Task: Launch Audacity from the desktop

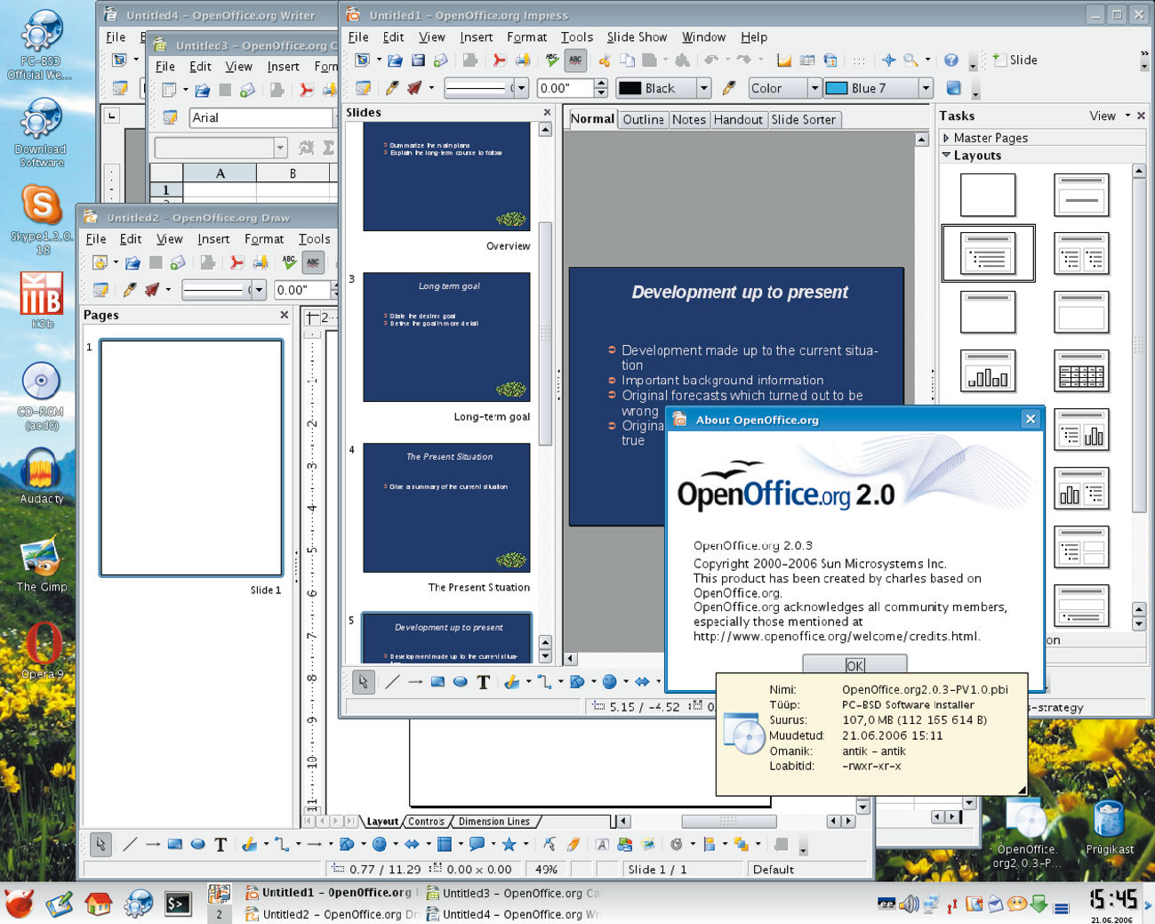Action: [x=41, y=478]
